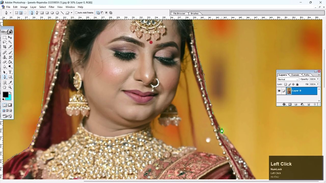The height and width of the screenshot is (183, 326).
Task: Choose Custom Shape in options bar
Action: 67,13
